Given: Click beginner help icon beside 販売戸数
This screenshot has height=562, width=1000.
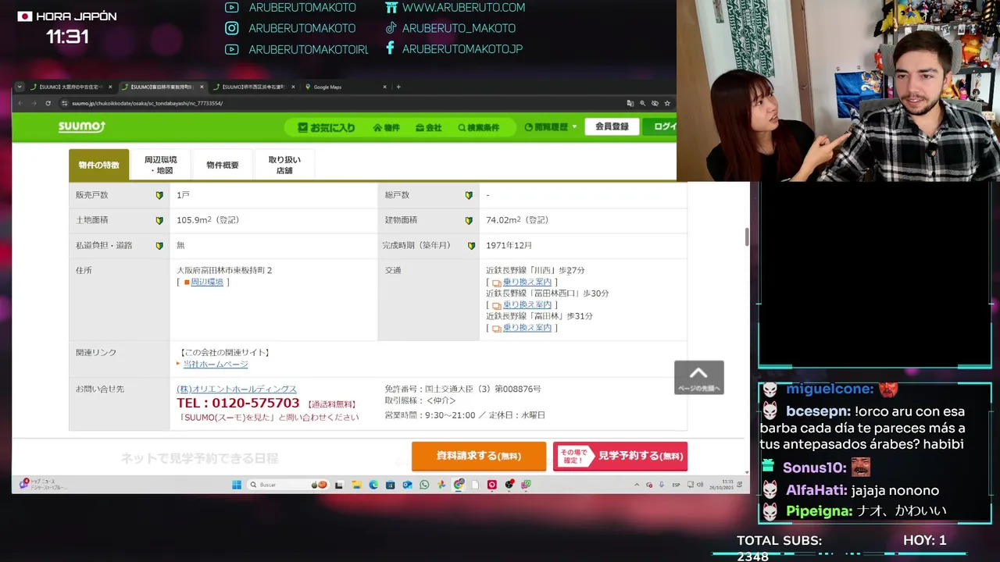Looking at the screenshot, I should click(x=159, y=195).
